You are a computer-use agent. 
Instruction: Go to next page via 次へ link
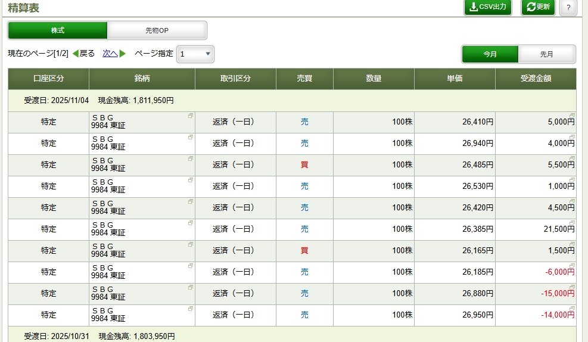pyautogui.click(x=110, y=54)
